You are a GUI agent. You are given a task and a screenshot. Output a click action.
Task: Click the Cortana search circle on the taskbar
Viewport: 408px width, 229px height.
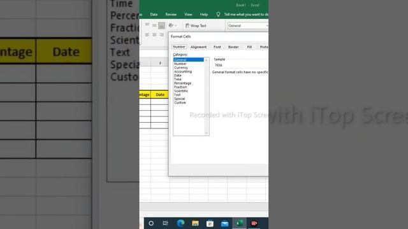(151, 223)
